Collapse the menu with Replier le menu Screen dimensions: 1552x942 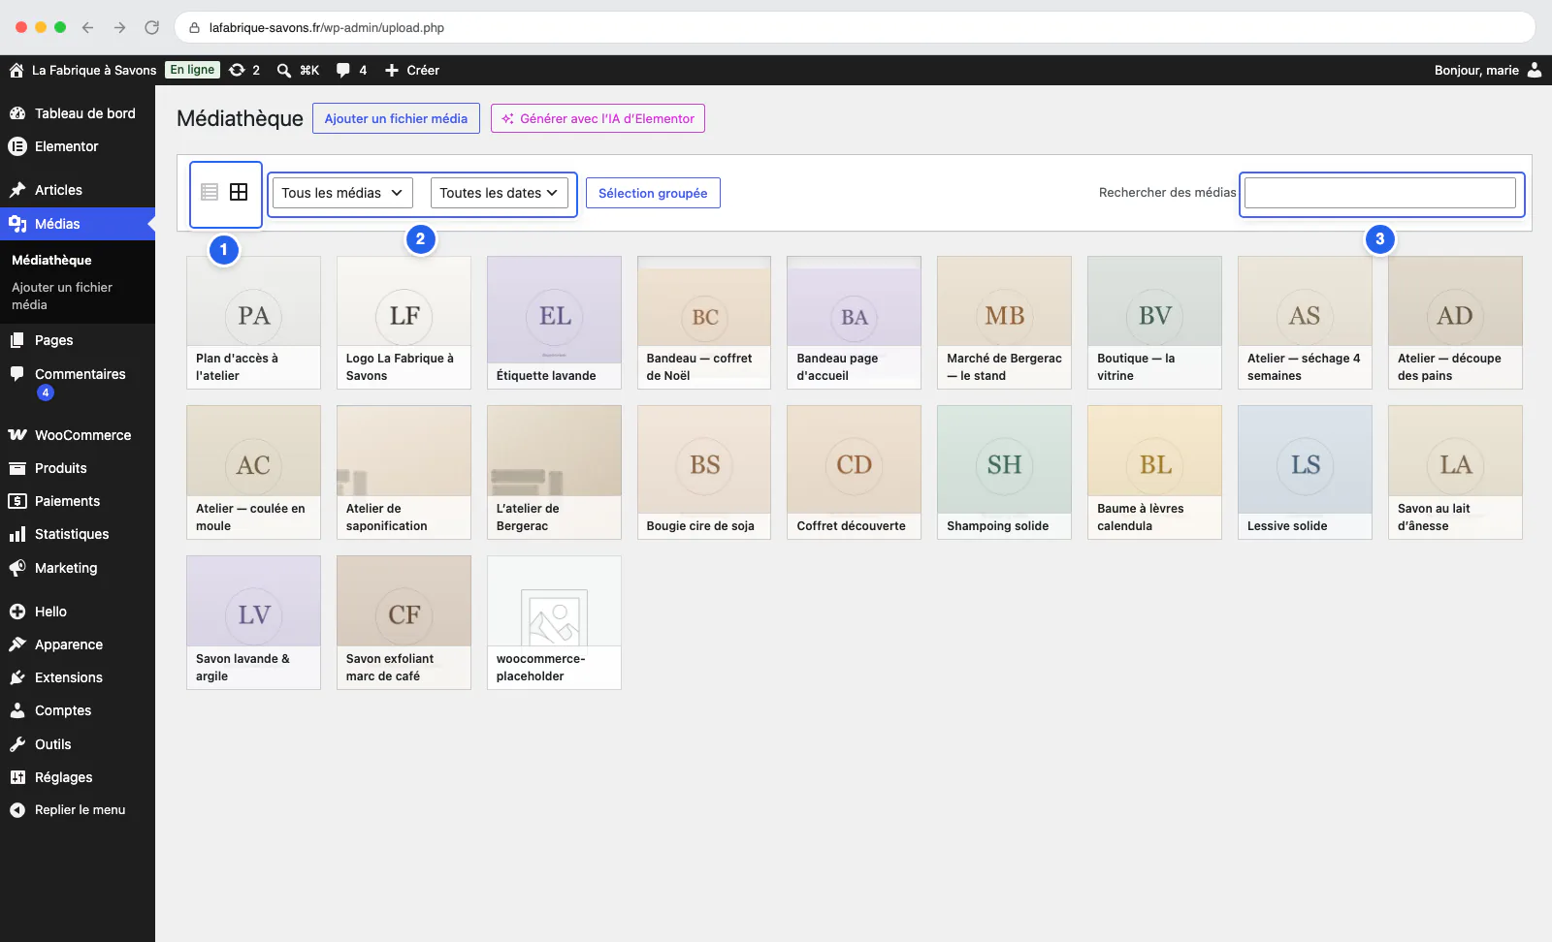point(78,810)
